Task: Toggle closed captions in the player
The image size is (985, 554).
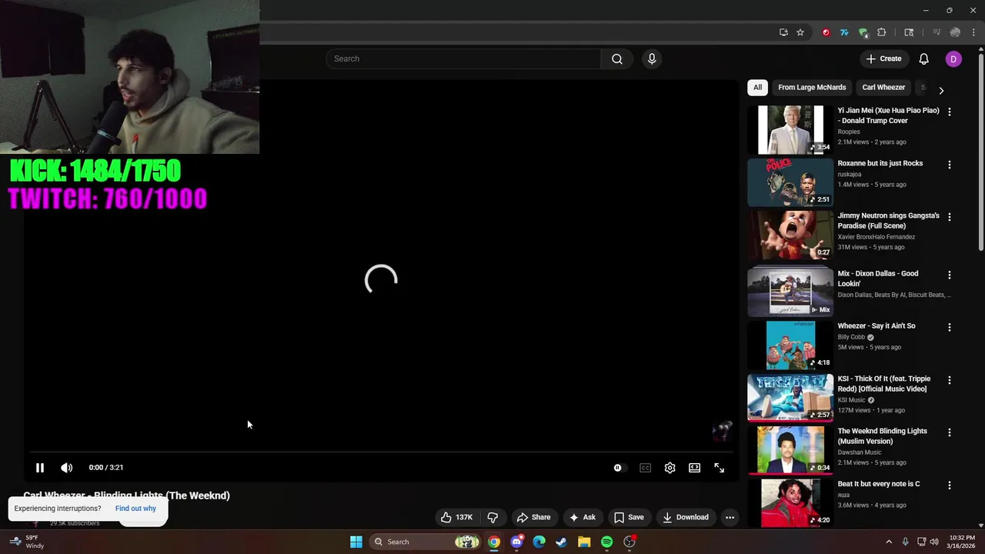Action: click(645, 468)
